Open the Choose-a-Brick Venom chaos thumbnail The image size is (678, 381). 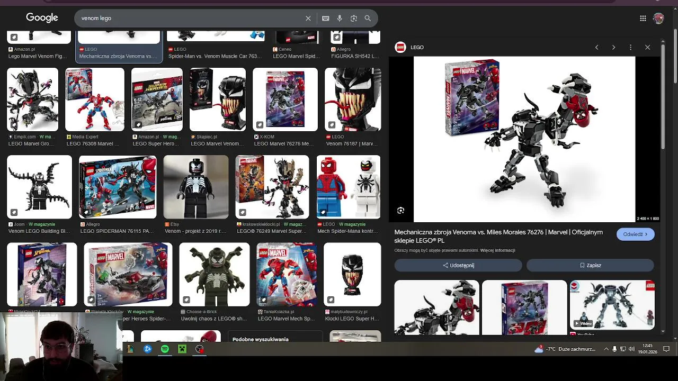click(214, 275)
